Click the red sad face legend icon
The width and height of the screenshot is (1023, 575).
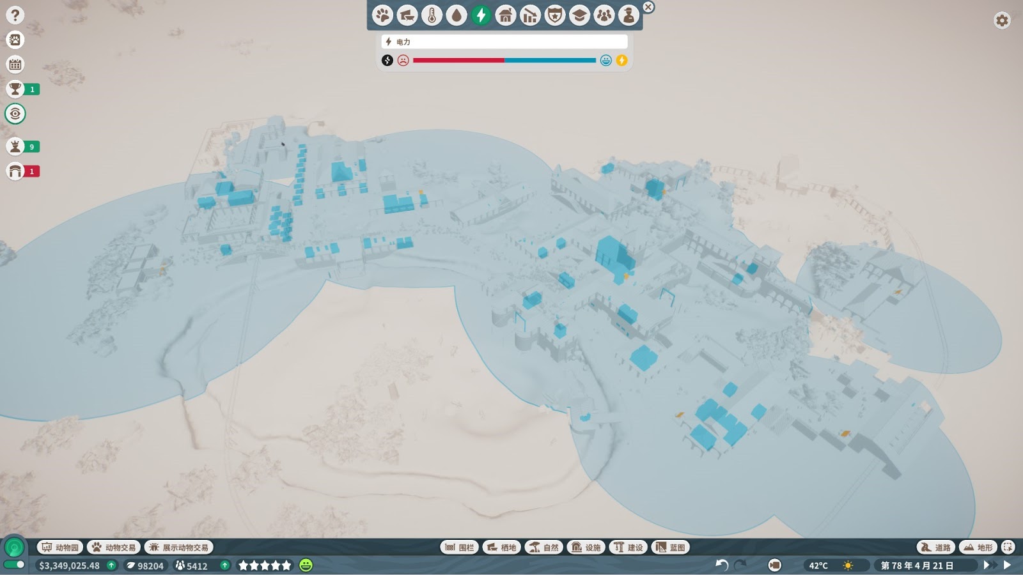pos(403,60)
